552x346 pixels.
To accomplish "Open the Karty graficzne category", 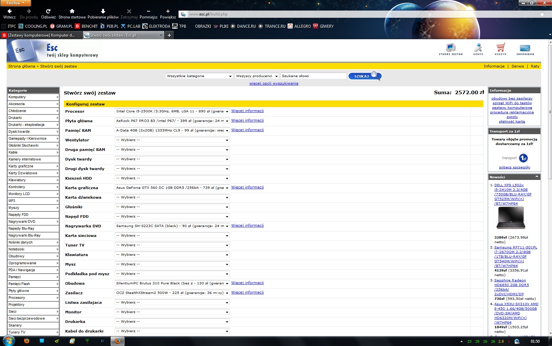I will [33, 166].
